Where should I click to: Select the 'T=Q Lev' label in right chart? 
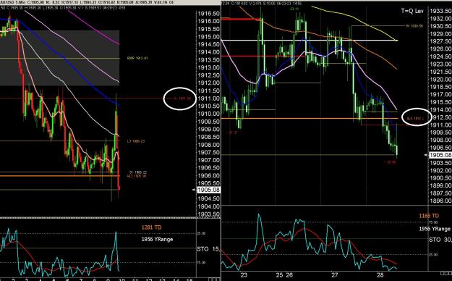click(412, 11)
